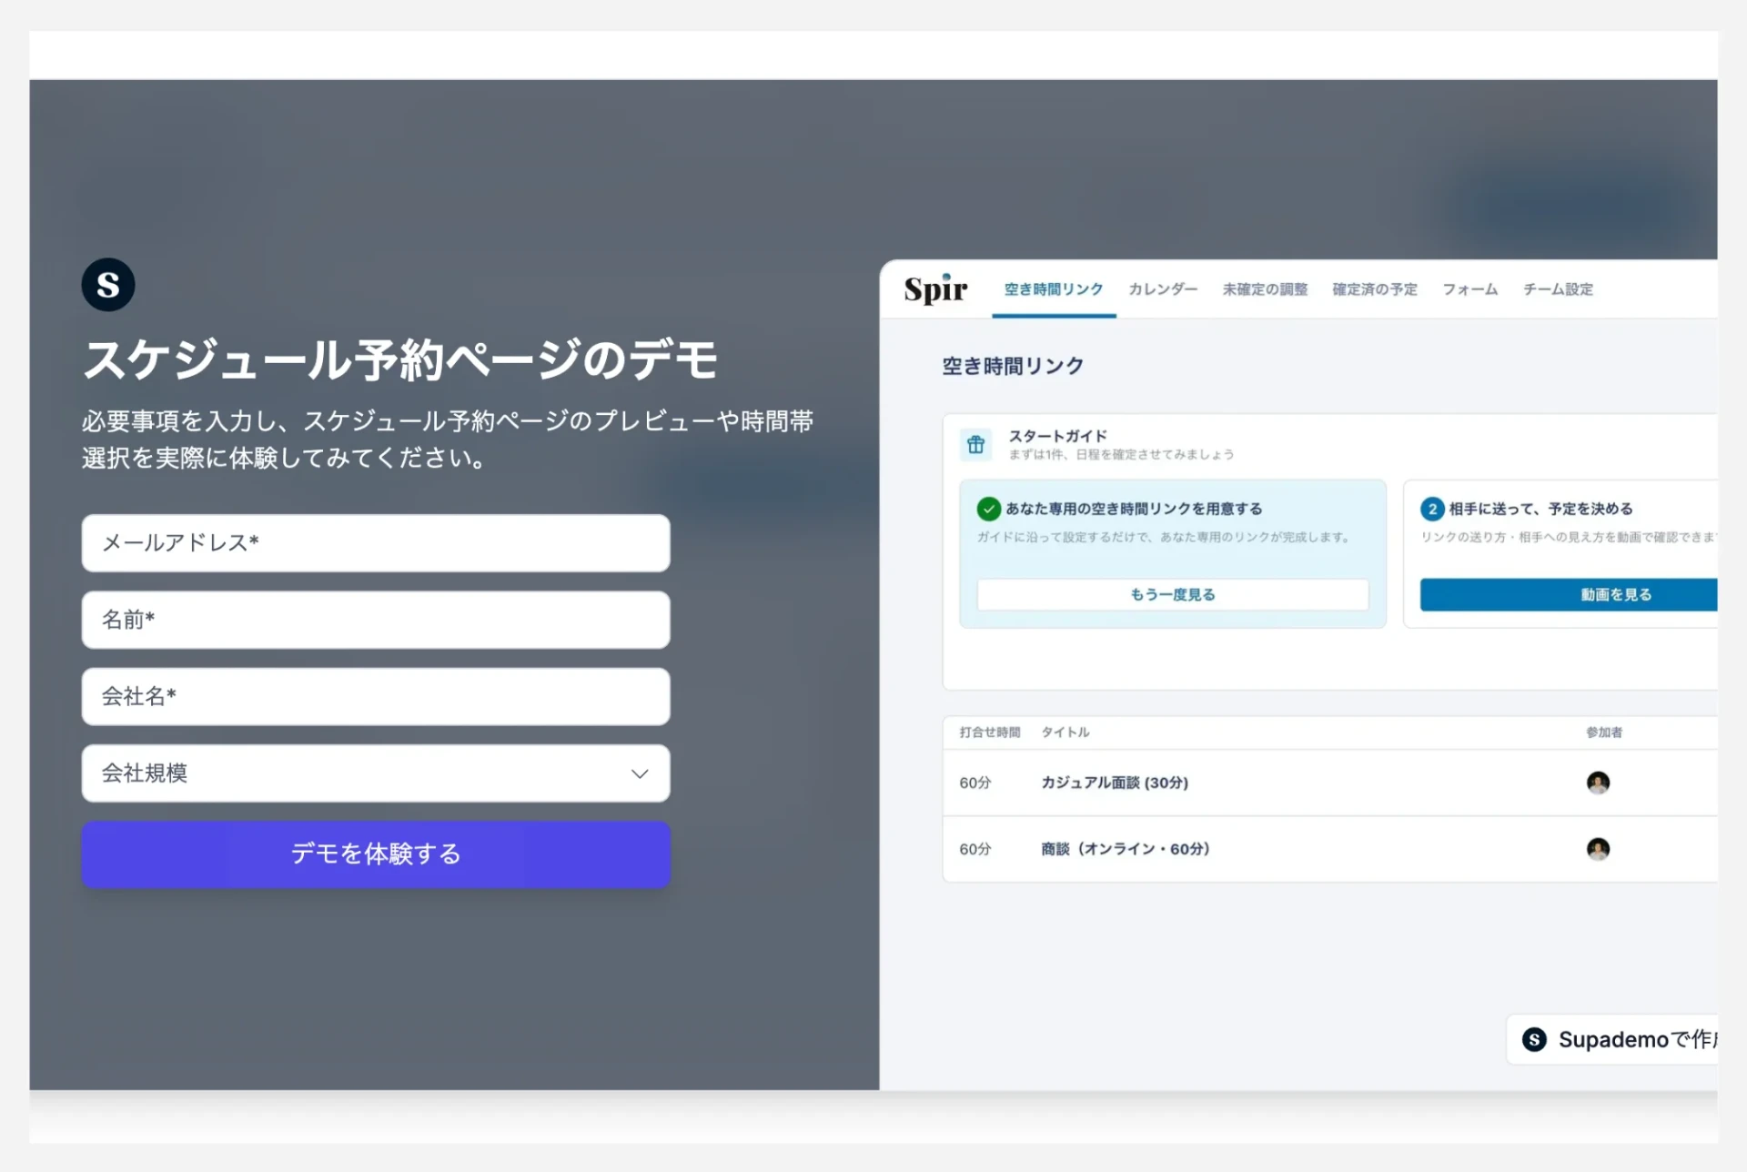Image resolution: width=1747 pixels, height=1172 pixels.
Task: Click the Supademoで作成 badge
Action: click(x=1612, y=1039)
